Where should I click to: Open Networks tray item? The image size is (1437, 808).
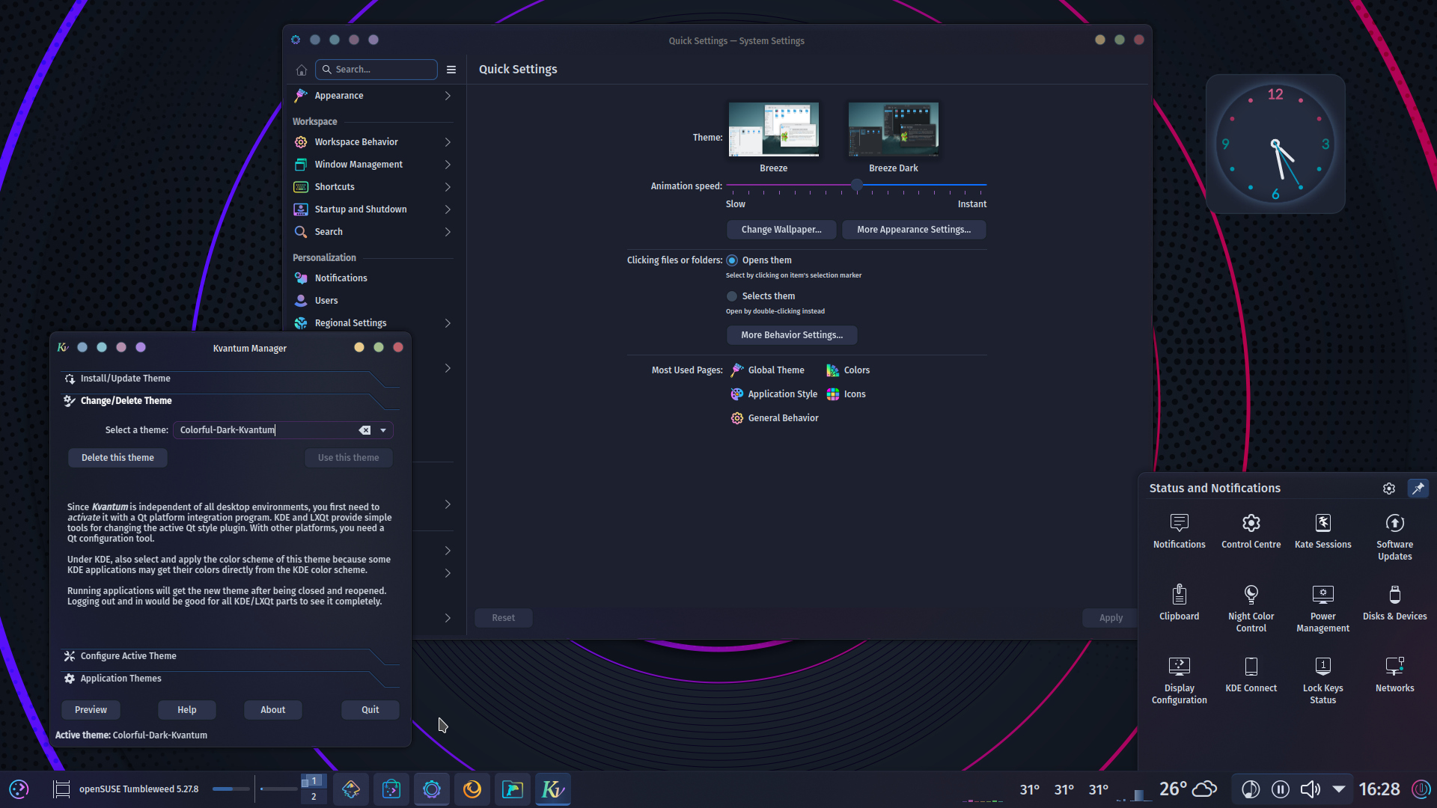pos(1394,675)
